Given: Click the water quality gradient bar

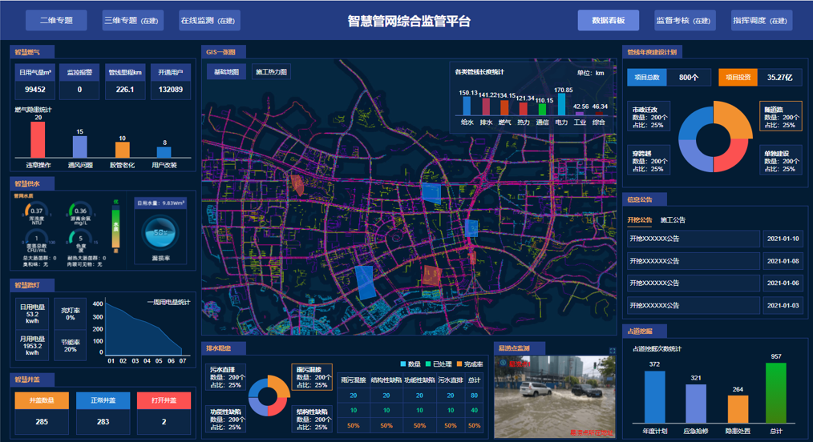Looking at the screenshot, I should click(115, 225).
